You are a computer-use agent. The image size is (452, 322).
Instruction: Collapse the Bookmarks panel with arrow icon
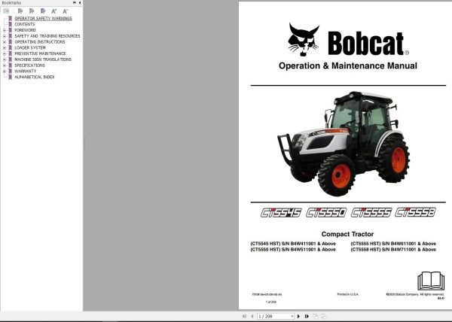[x=80, y=2]
